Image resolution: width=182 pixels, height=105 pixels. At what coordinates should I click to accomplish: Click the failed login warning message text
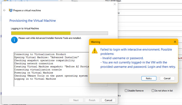(x=136, y=58)
